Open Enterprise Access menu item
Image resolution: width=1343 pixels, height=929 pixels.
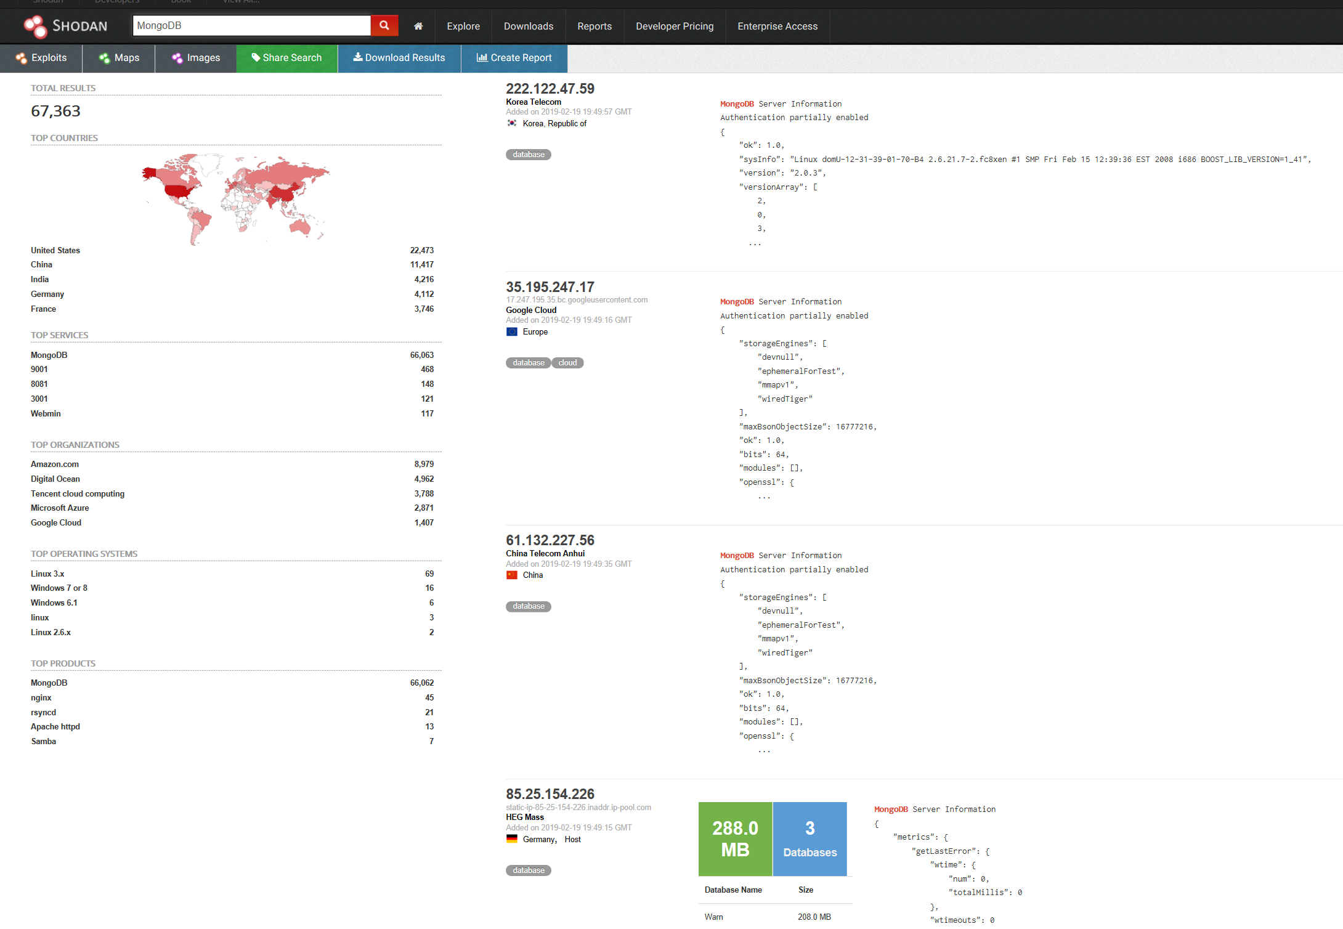[x=777, y=26]
